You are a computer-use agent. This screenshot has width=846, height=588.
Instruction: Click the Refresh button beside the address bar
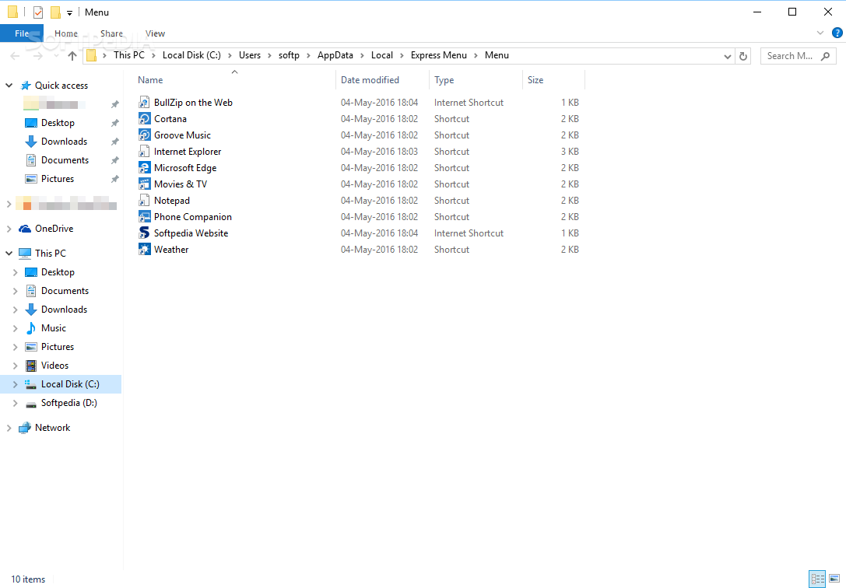(743, 55)
